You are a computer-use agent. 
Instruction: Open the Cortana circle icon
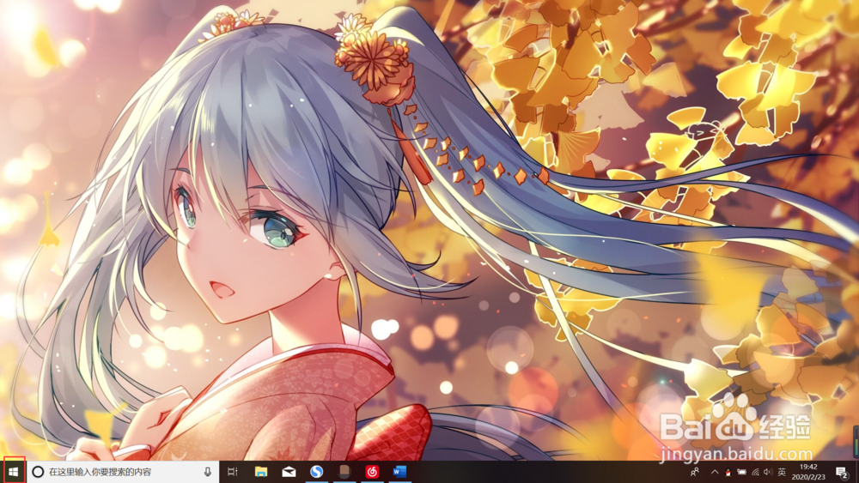click(x=38, y=472)
